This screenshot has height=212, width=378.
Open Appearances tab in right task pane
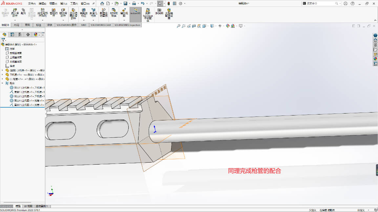[x=375, y=59]
